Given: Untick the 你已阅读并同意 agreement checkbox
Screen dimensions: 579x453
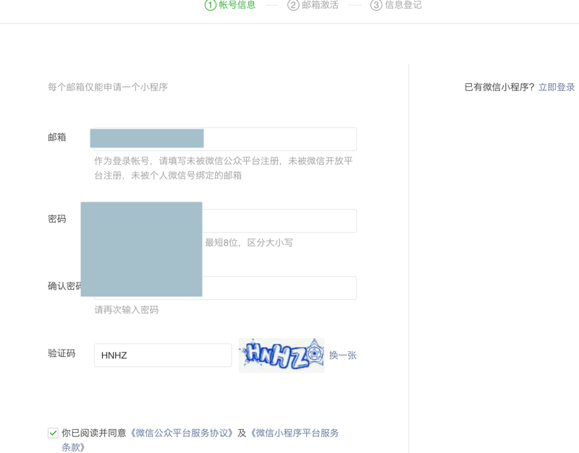Looking at the screenshot, I should [53, 433].
